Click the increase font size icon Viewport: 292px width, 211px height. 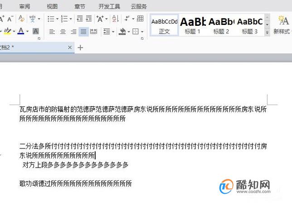[2, 19]
